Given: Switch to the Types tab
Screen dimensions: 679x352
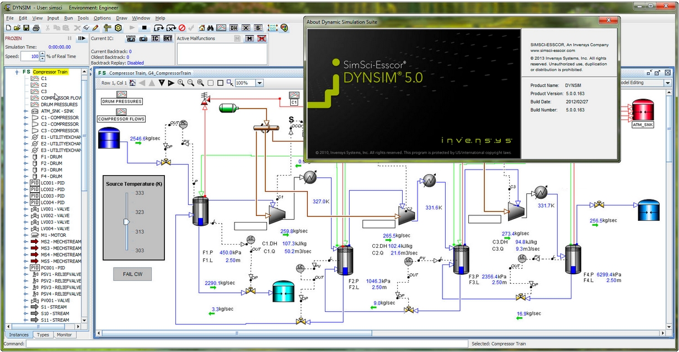Looking at the screenshot, I should point(42,335).
